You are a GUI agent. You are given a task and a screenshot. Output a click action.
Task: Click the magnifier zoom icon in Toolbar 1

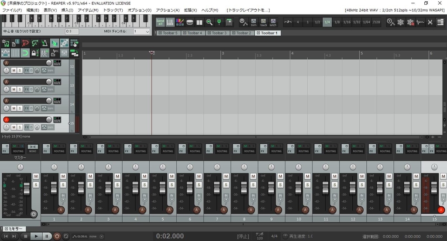pos(209,22)
